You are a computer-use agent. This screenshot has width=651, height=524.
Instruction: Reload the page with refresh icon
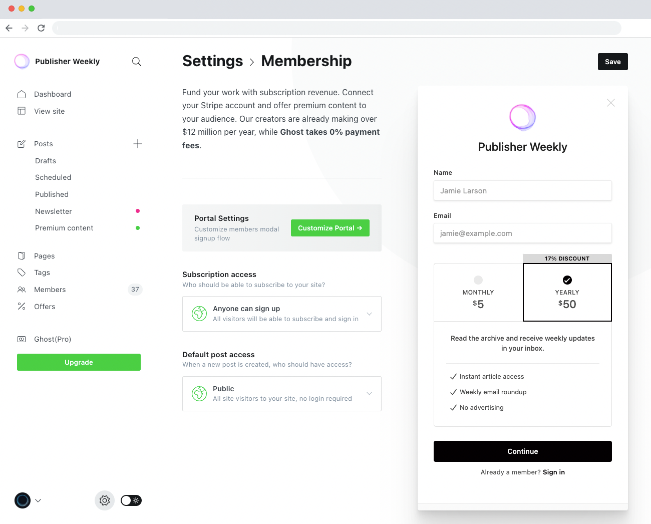[x=41, y=28]
